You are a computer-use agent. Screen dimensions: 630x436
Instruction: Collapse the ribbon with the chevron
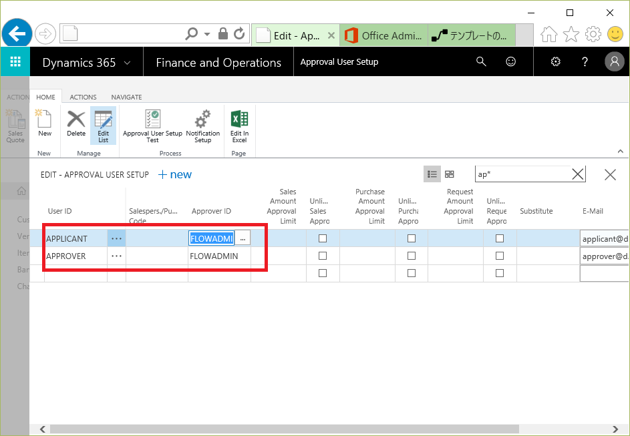click(621, 152)
